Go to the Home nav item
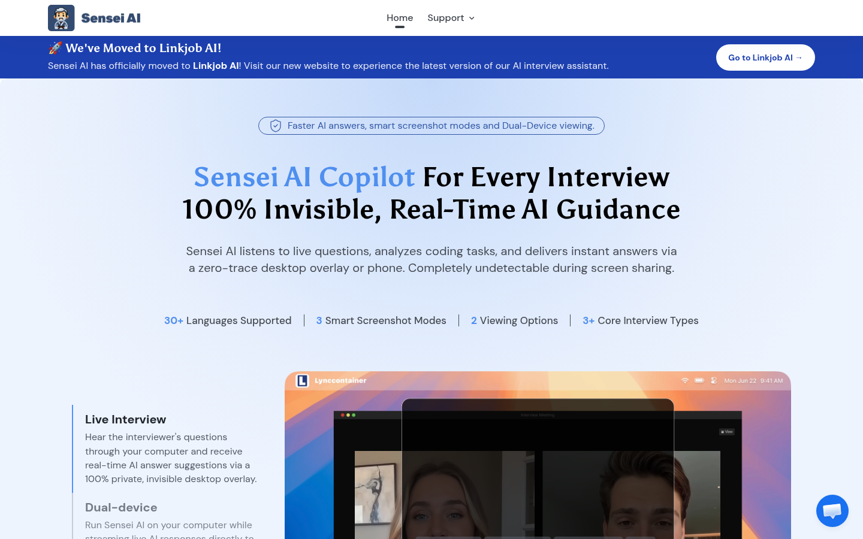The image size is (863, 539). tap(400, 18)
